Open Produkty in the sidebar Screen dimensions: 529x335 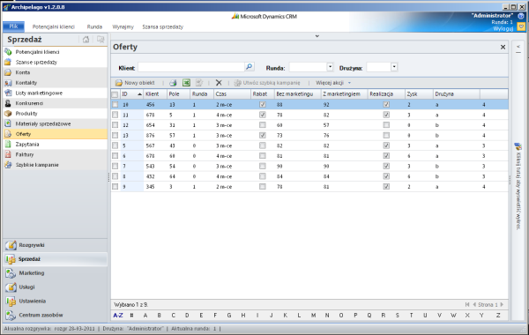tap(55, 114)
